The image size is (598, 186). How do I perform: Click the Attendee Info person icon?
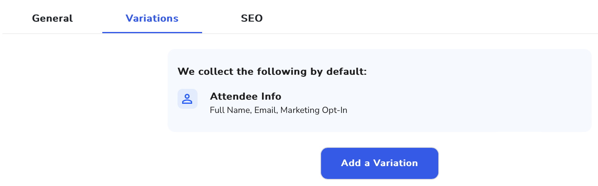tap(187, 99)
